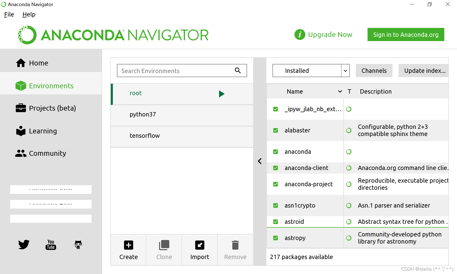Click the Projects (beta) briefcase icon

21,108
